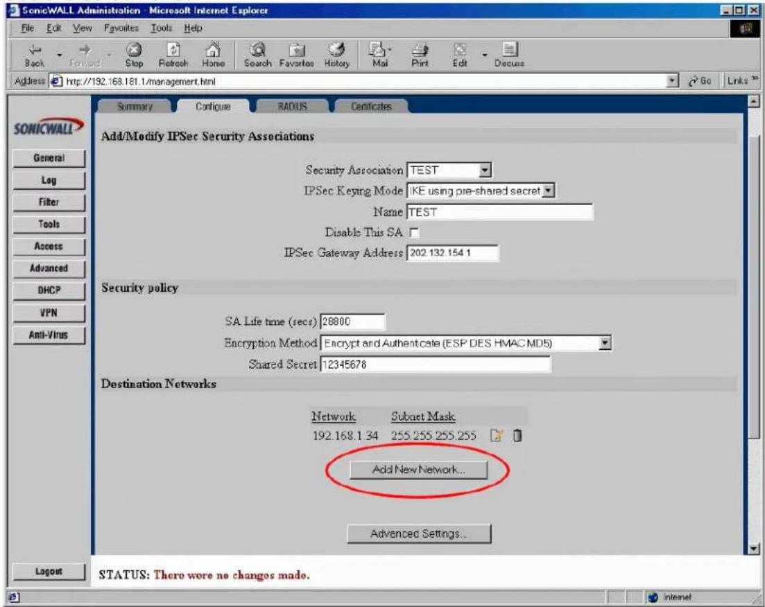Click the Add New Network button

click(x=418, y=470)
